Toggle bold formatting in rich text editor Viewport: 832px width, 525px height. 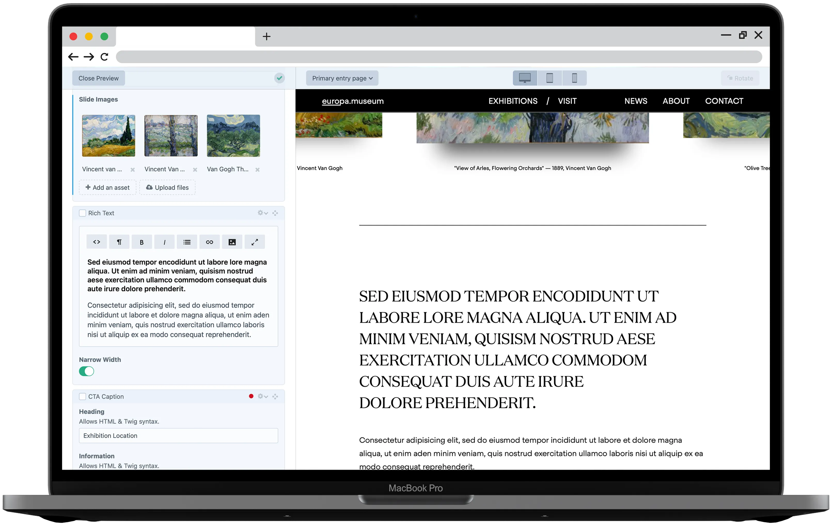142,242
